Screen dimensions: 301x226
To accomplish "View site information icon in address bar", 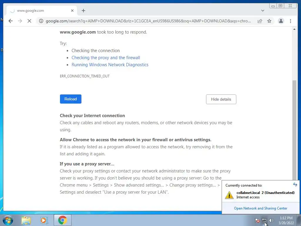I will pos(41,21).
